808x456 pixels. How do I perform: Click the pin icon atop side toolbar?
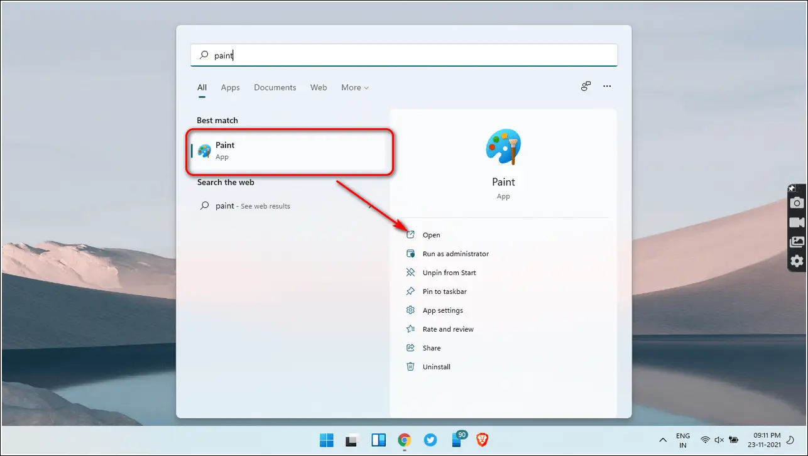[x=792, y=188]
